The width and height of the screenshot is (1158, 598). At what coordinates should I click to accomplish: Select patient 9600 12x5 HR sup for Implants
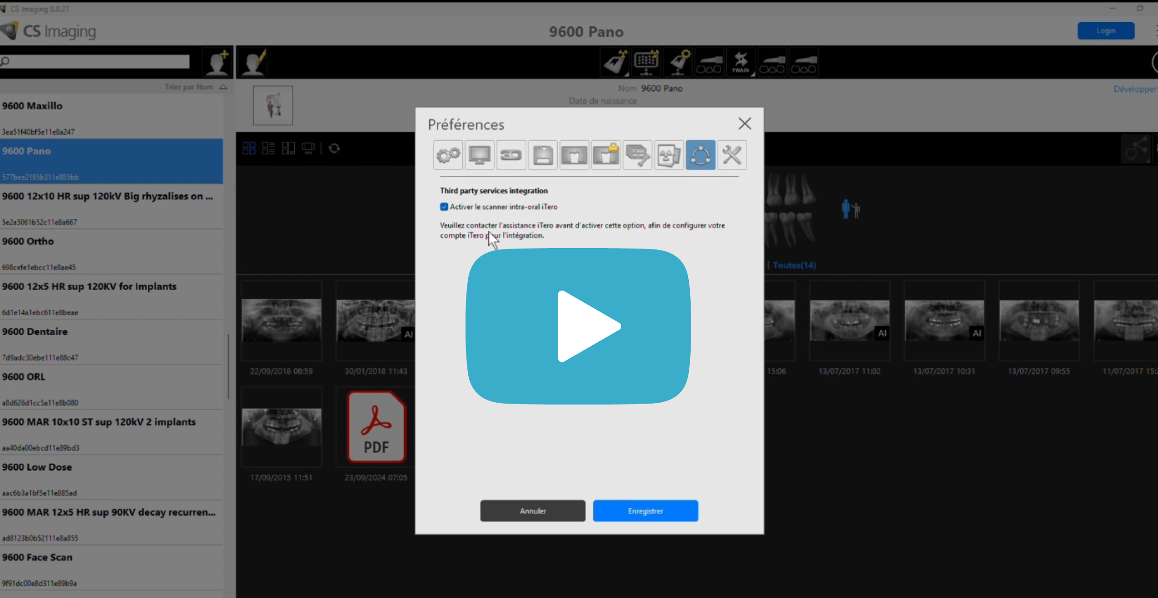[x=111, y=297]
